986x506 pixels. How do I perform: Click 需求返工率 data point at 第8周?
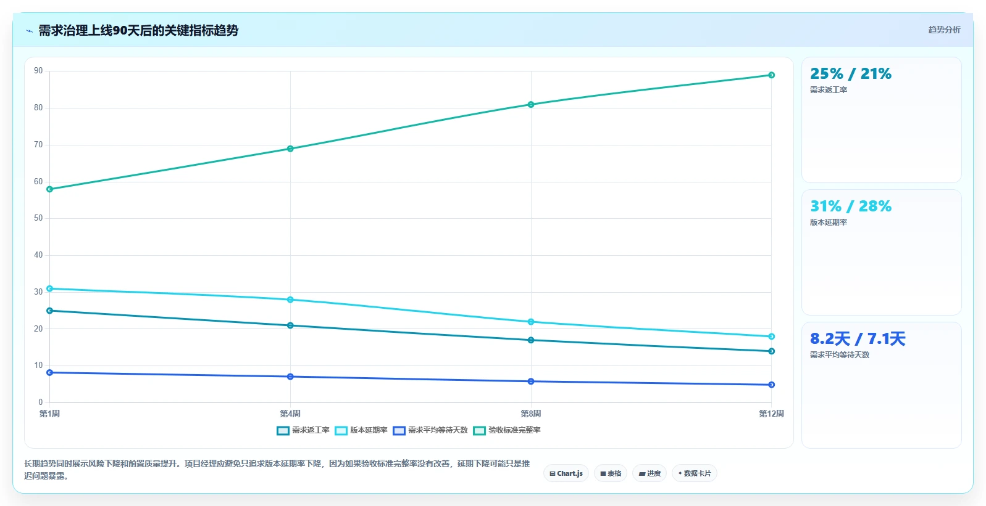point(531,340)
